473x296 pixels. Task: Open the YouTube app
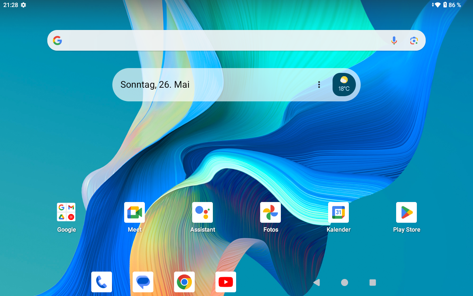click(x=226, y=282)
